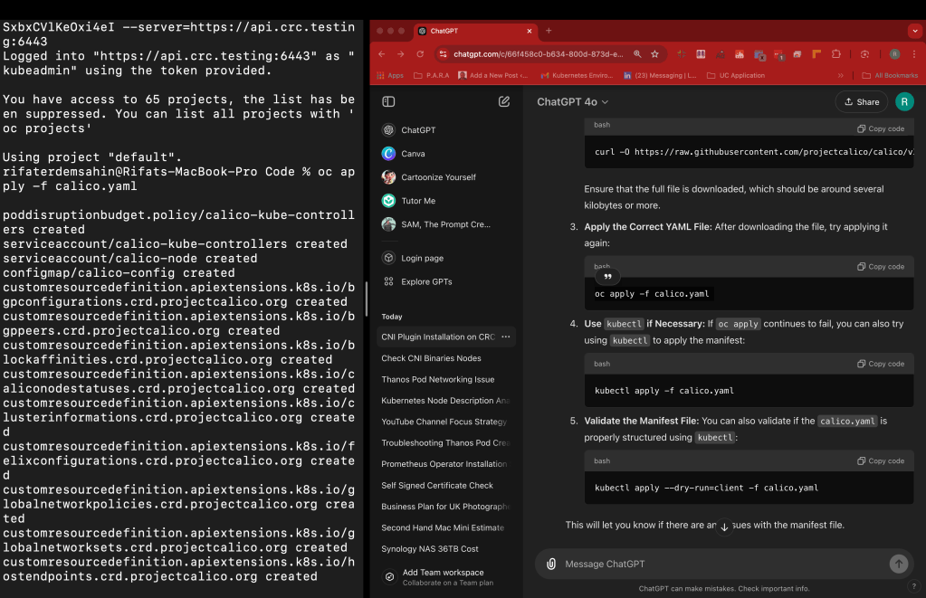Screen dimensions: 926x598
Task: Open the Kubernetes Node Description chat
Action: pyautogui.click(x=446, y=400)
